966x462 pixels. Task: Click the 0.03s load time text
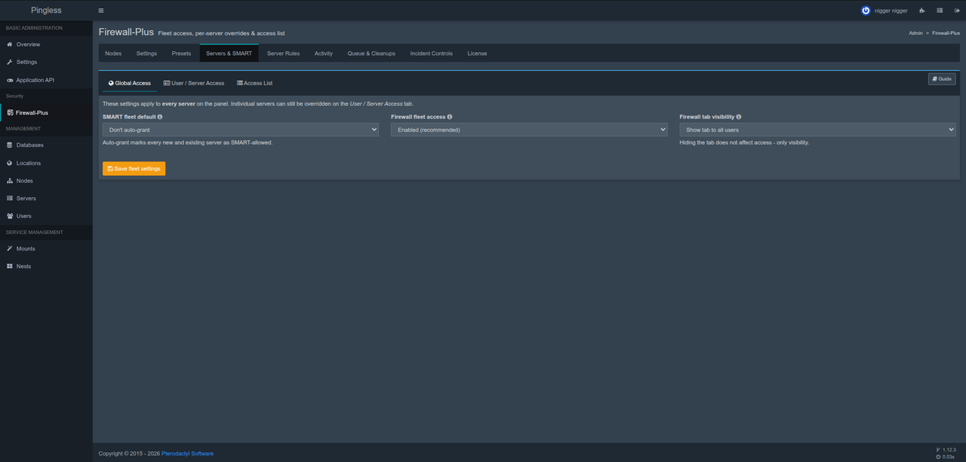click(949, 457)
